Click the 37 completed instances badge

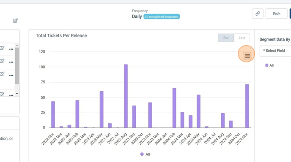162,16
